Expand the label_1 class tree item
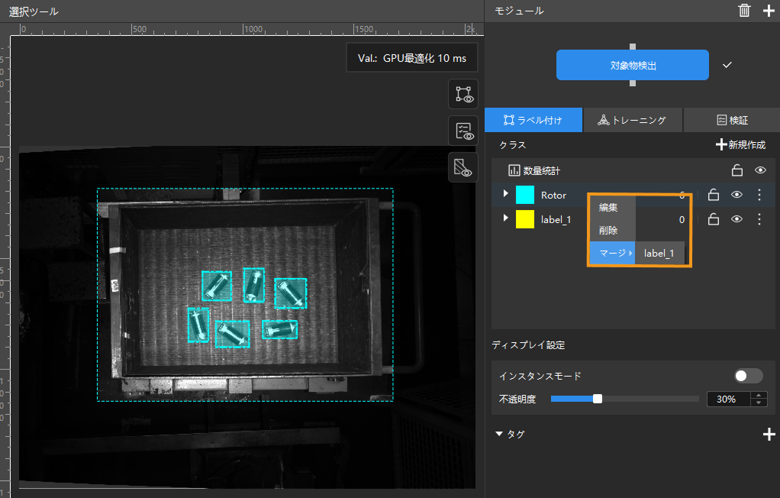Viewport: 780px width, 498px height. [x=505, y=218]
